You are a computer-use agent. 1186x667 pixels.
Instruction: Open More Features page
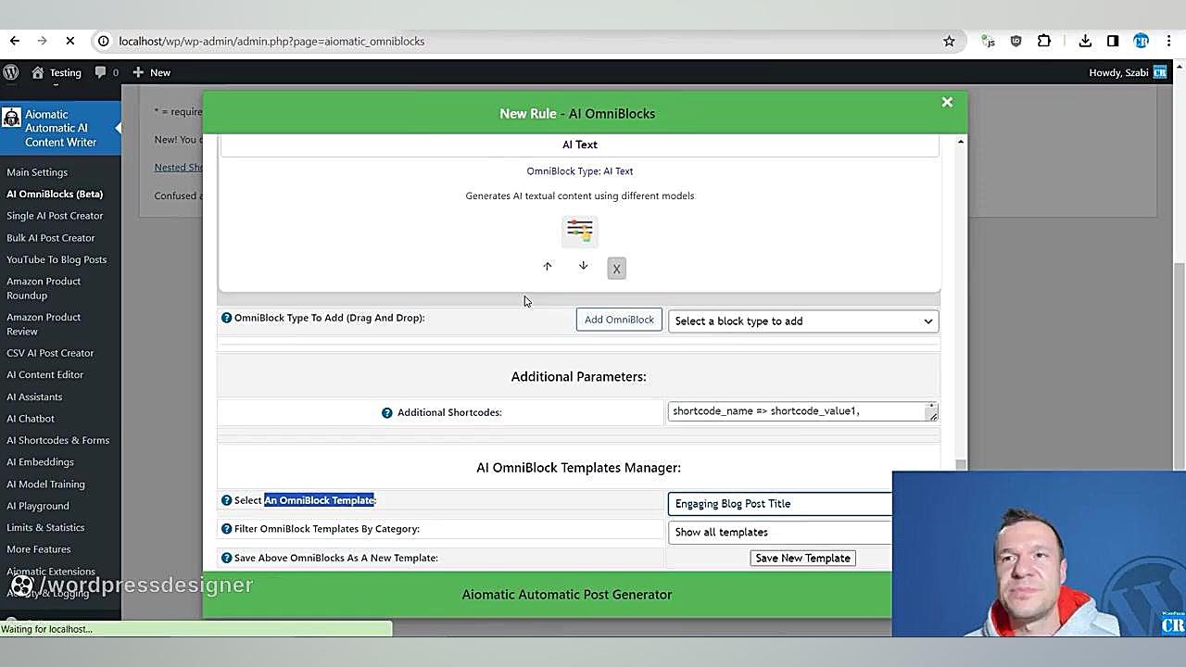coord(39,549)
